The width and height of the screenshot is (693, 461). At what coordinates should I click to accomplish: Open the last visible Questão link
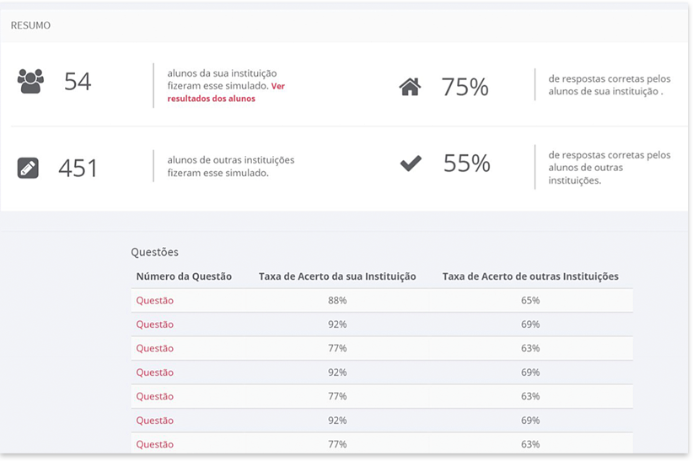point(154,444)
